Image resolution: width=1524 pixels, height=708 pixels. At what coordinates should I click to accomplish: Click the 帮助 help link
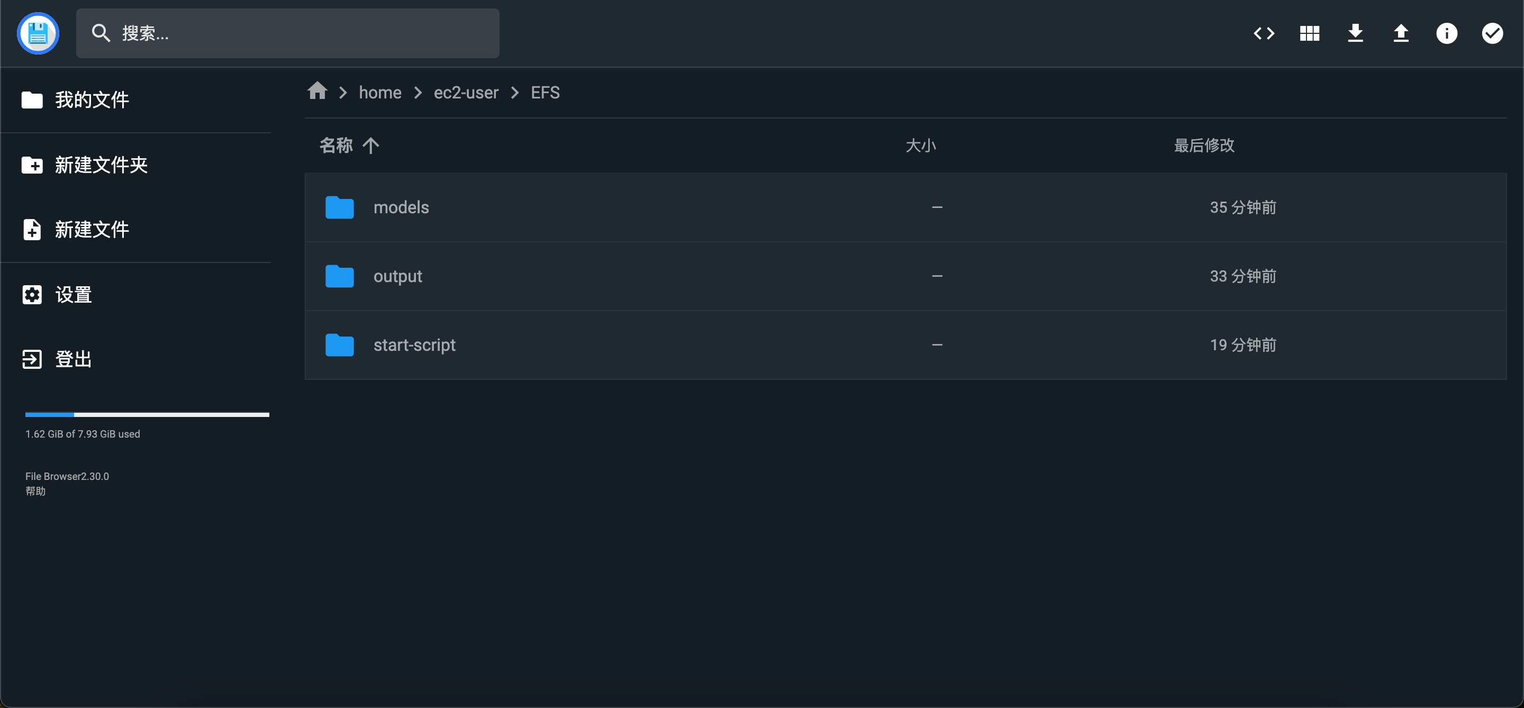pos(35,491)
